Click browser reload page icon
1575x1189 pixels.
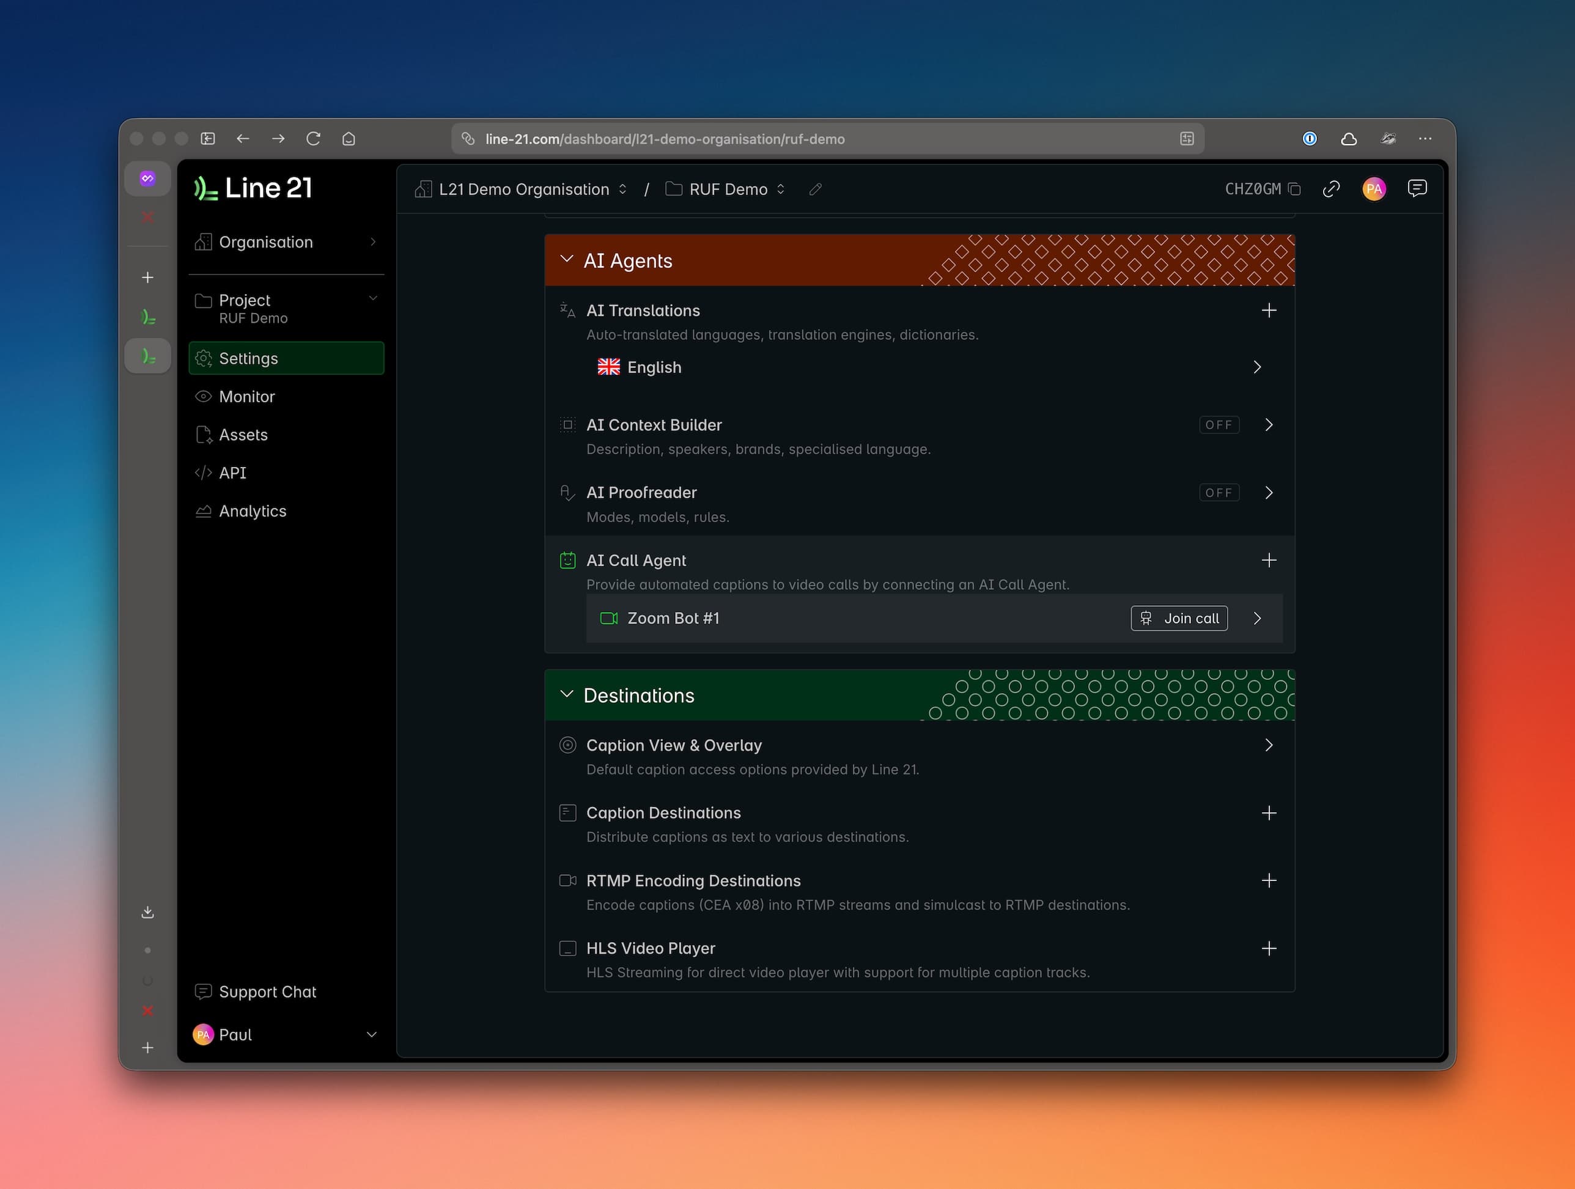[x=313, y=139]
